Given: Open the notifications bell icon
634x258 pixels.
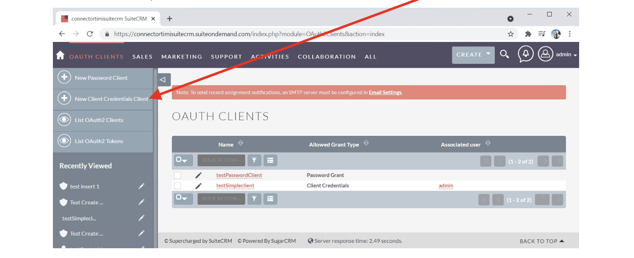Looking at the screenshot, I should pos(525,54).
